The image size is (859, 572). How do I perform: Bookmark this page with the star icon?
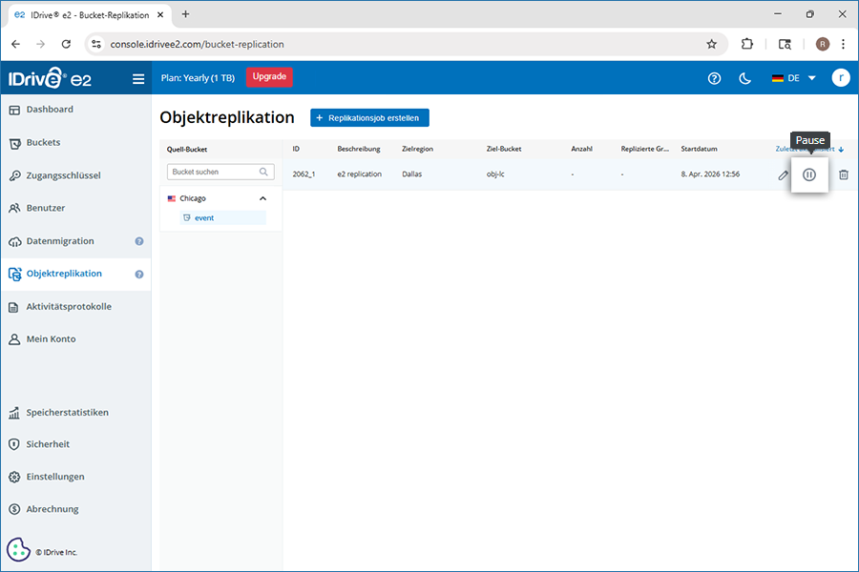[711, 44]
